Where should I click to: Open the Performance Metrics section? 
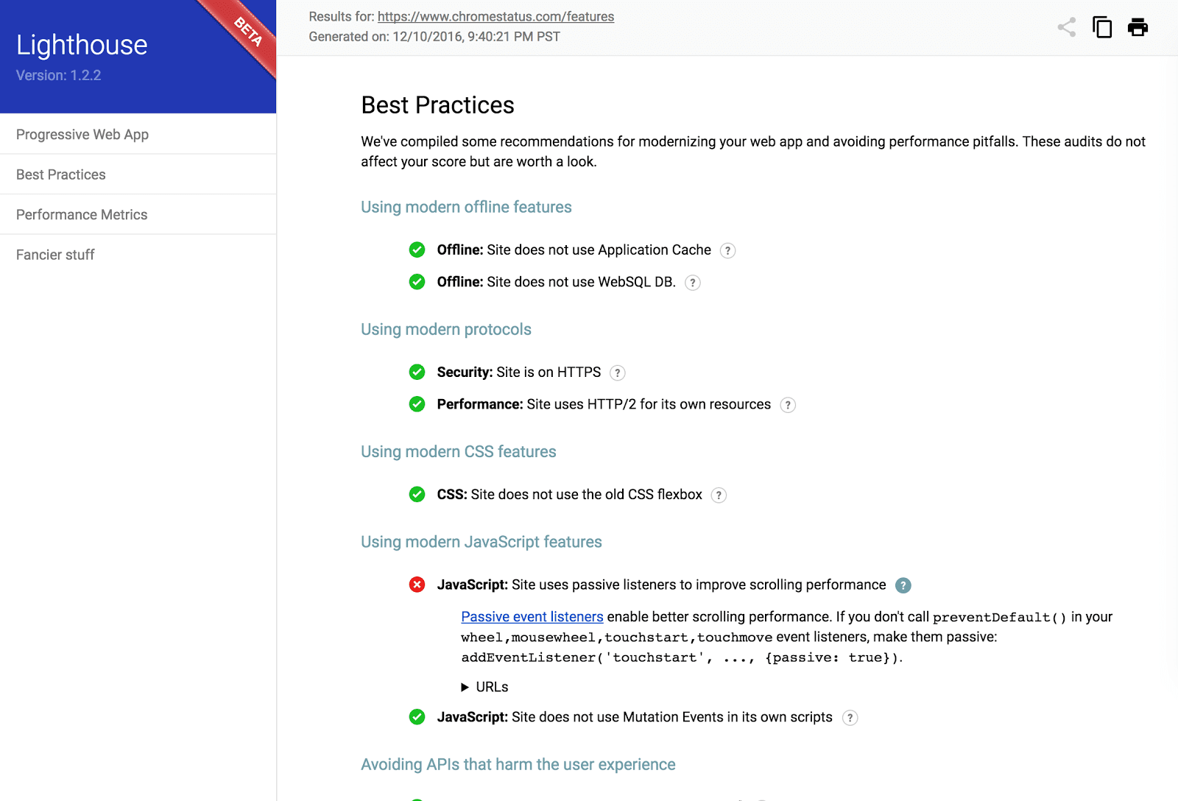(82, 214)
